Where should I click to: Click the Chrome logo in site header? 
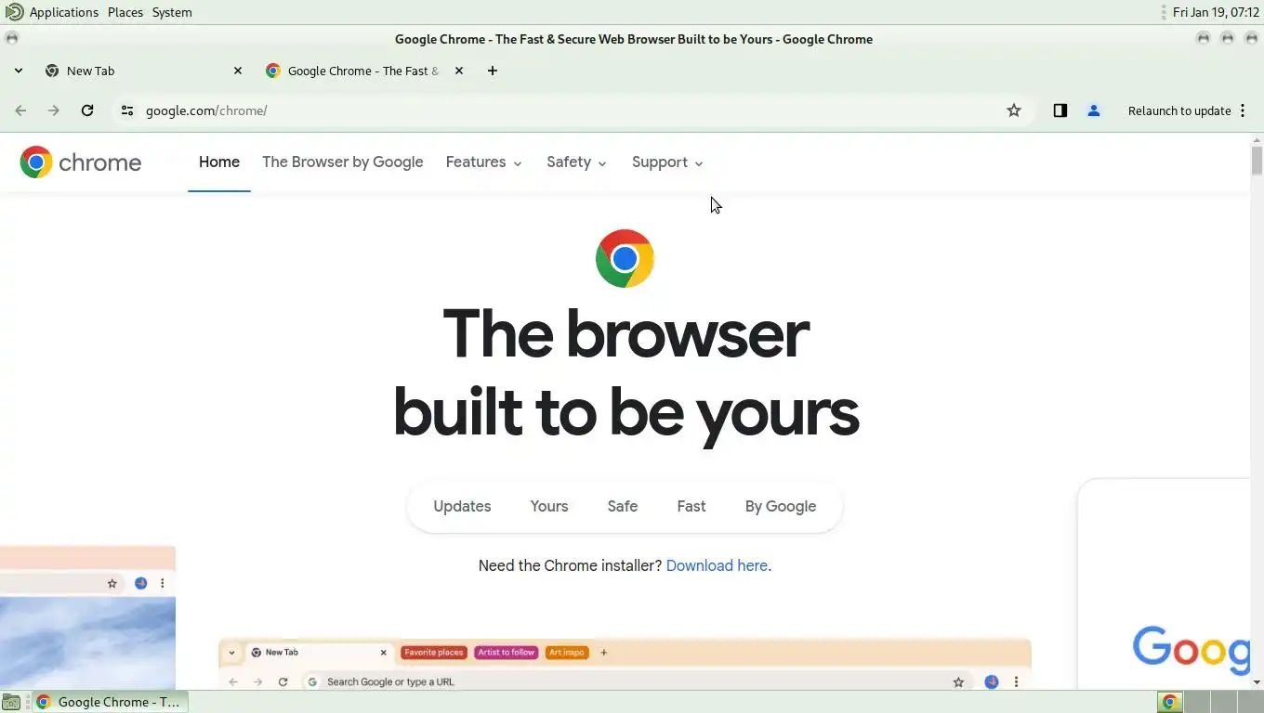[x=81, y=162]
